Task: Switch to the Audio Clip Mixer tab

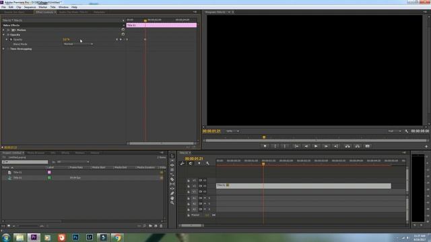Action: (73, 12)
